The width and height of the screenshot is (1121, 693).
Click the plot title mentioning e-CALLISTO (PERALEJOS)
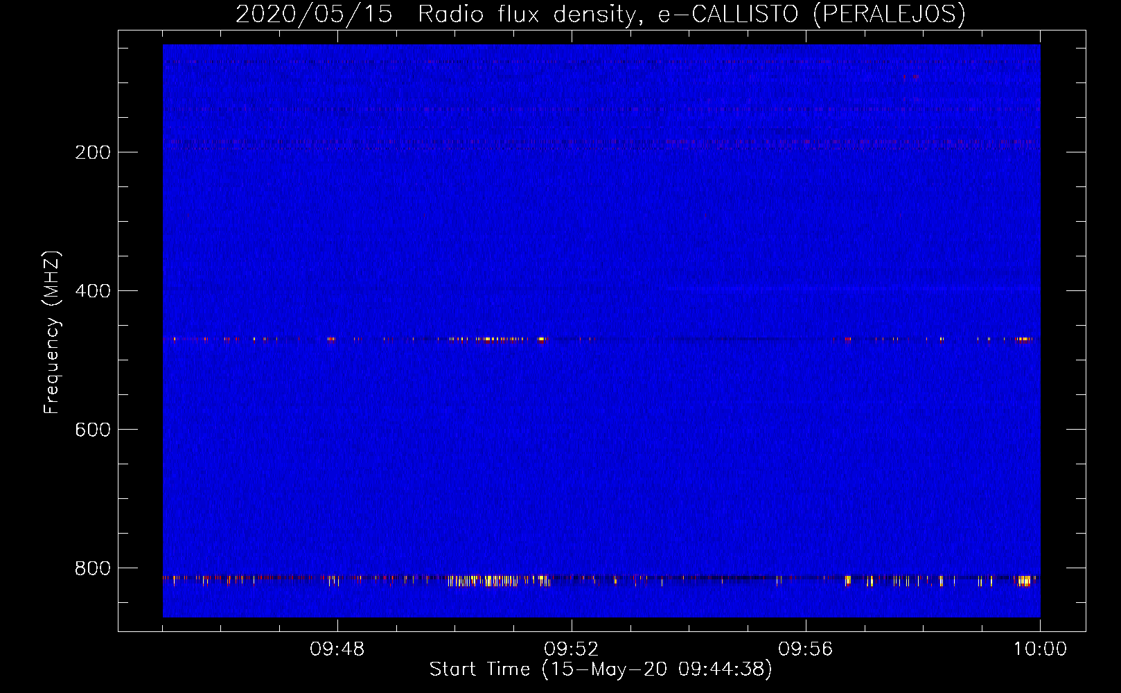tap(601, 15)
